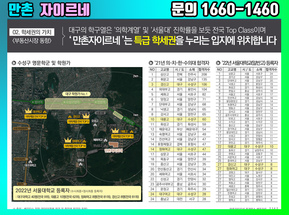Screen dimensions: 289x215
Task: Click the '만촌 자이르네' title at top left
Action: [49, 9]
